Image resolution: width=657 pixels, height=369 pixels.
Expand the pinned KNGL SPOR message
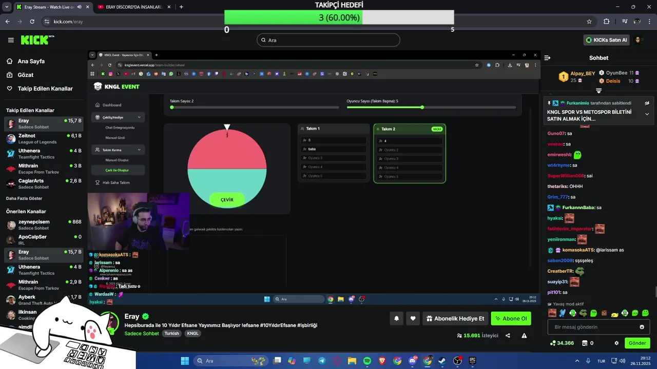tap(647, 114)
